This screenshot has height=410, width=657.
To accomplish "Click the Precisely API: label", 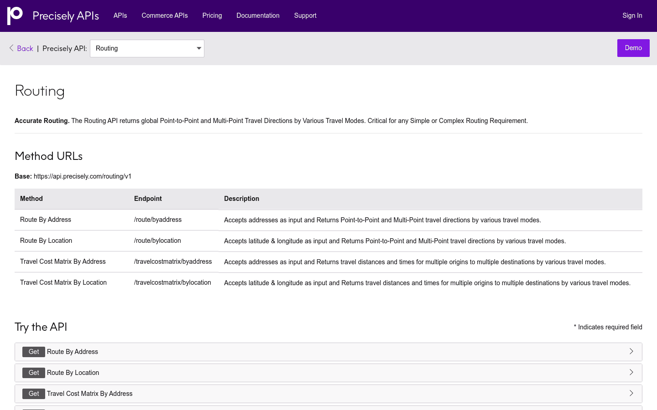I will tap(65, 48).
